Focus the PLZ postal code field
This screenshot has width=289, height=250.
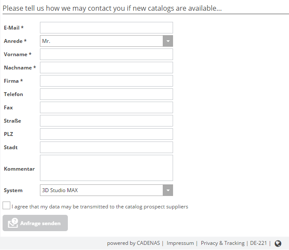pyautogui.click(x=106, y=134)
